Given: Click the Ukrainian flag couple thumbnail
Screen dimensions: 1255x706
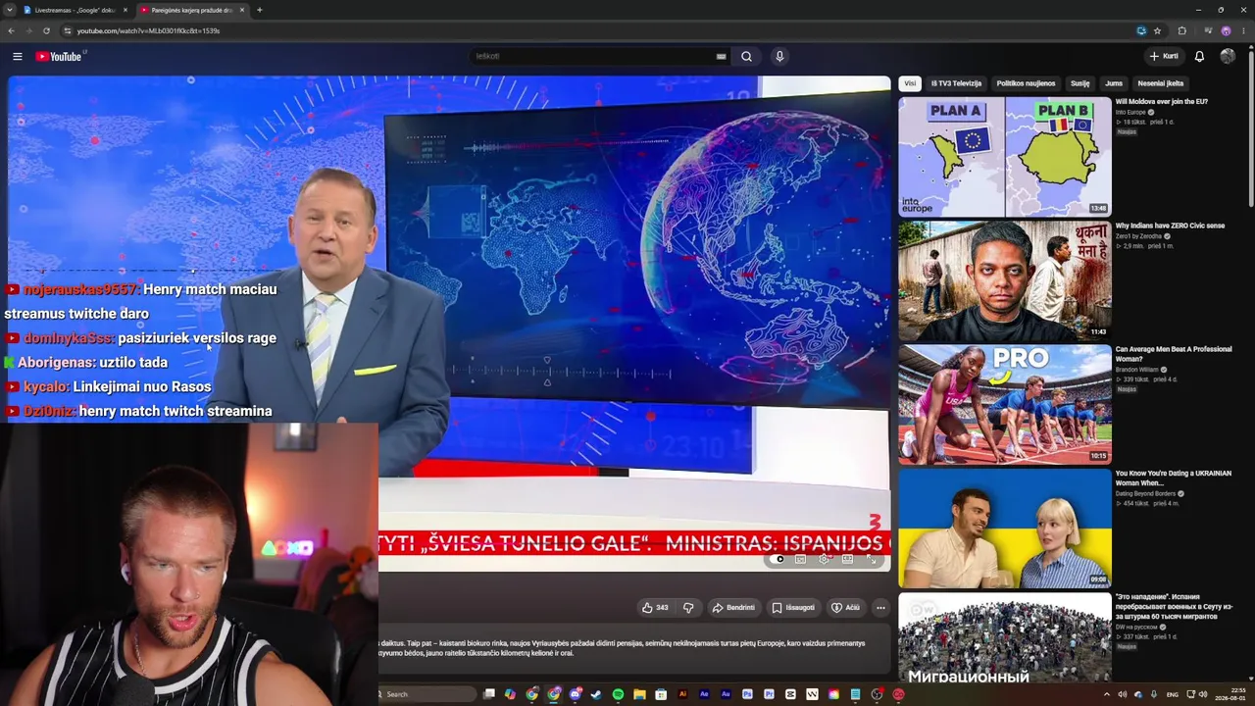Looking at the screenshot, I should (1005, 529).
